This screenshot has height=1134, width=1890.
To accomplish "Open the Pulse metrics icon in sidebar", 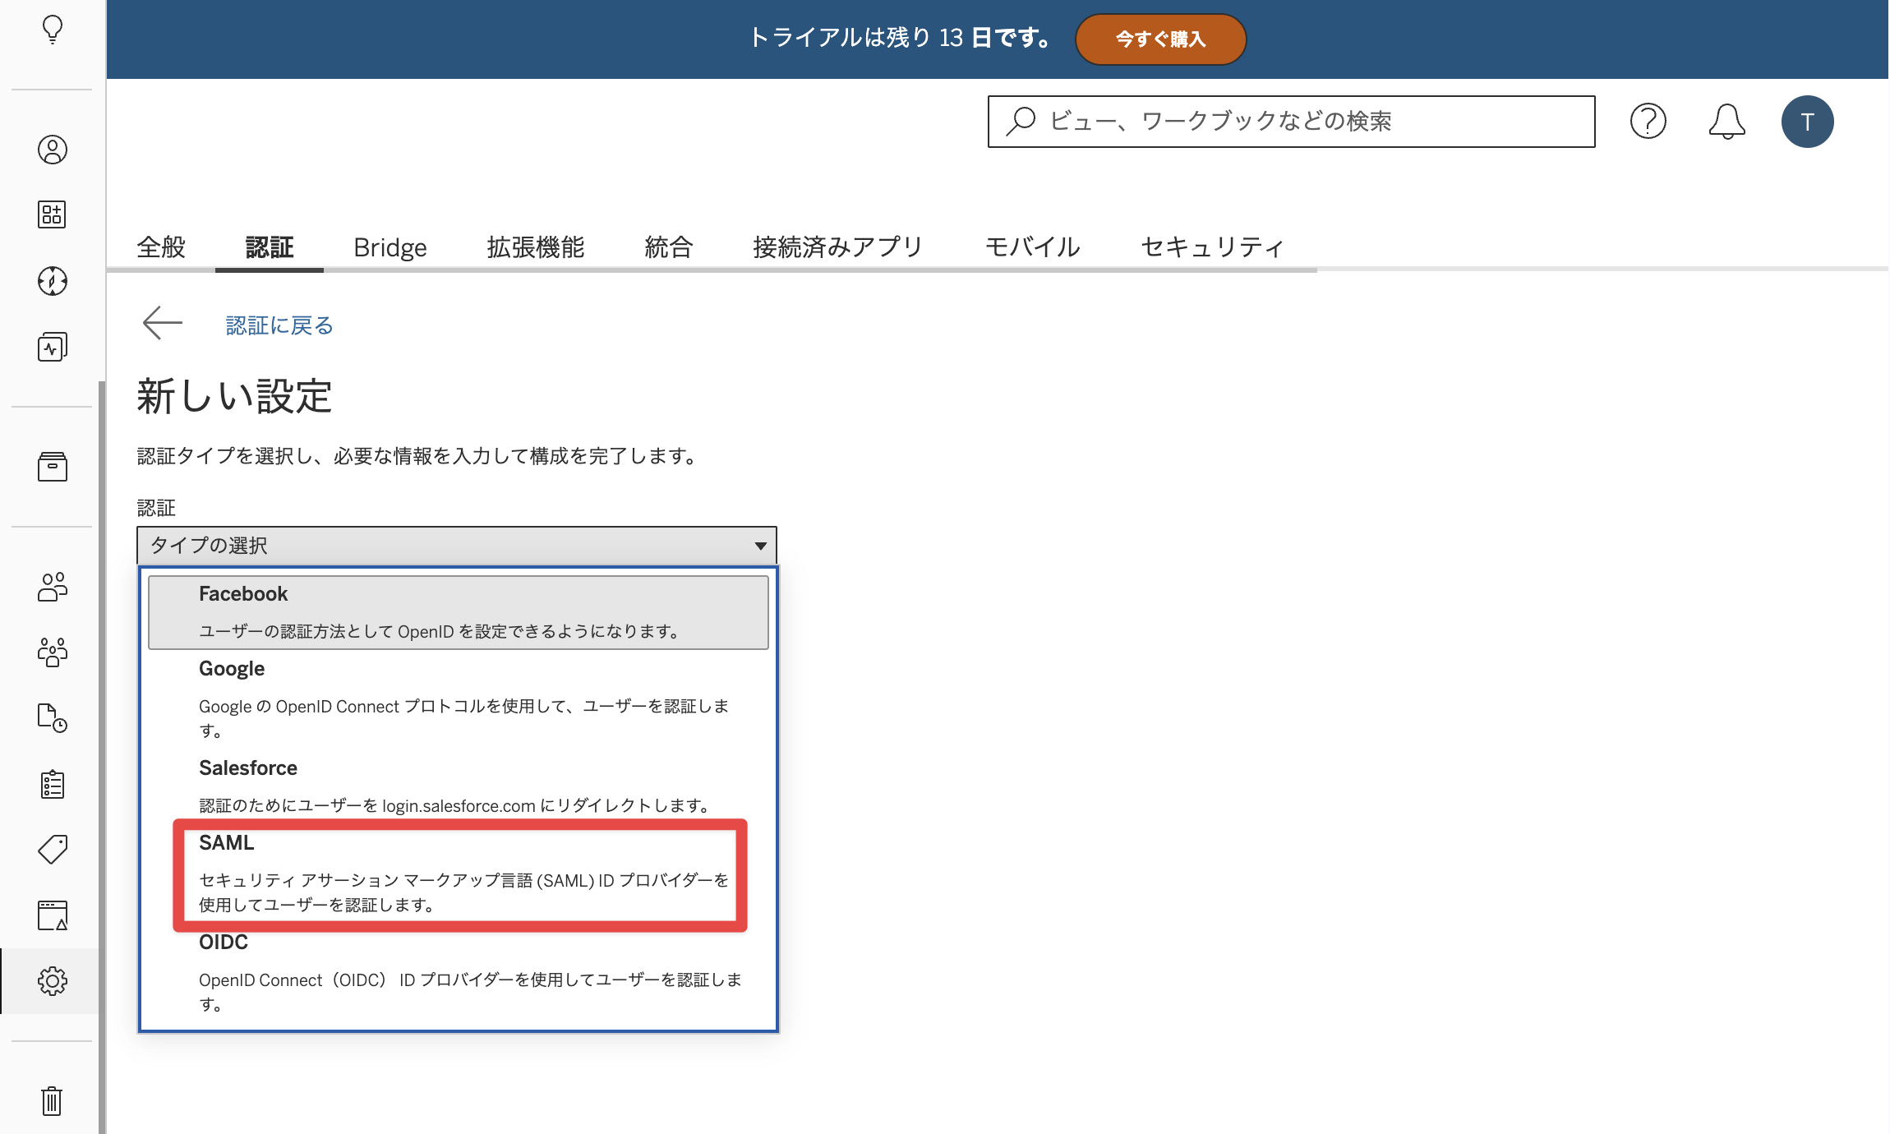I will (53, 347).
